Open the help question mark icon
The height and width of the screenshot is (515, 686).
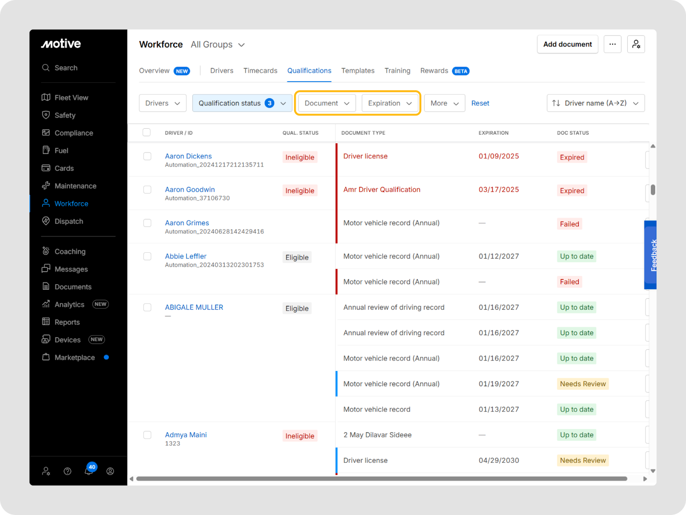tap(67, 471)
